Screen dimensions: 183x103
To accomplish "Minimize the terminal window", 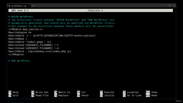I will click(165, 5).
